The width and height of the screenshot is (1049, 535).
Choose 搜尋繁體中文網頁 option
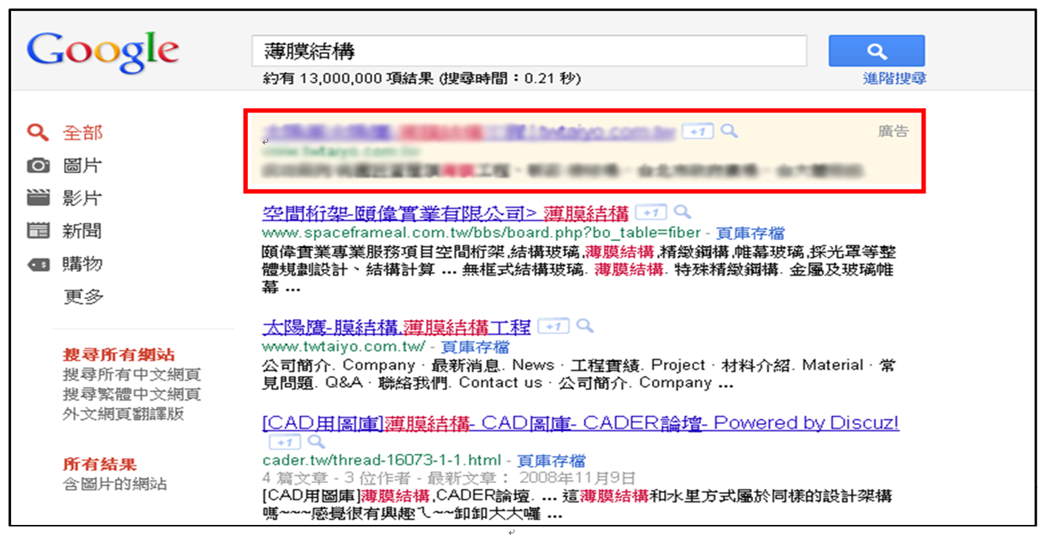pos(132,394)
